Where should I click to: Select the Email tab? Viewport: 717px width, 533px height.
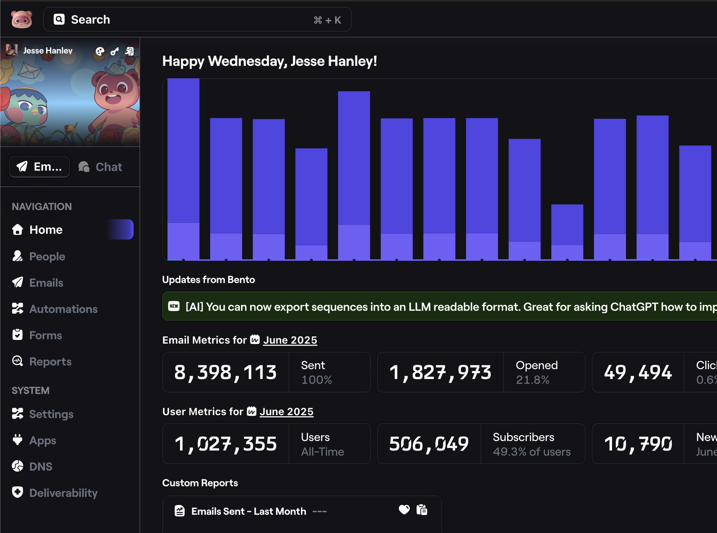[40, 167]
